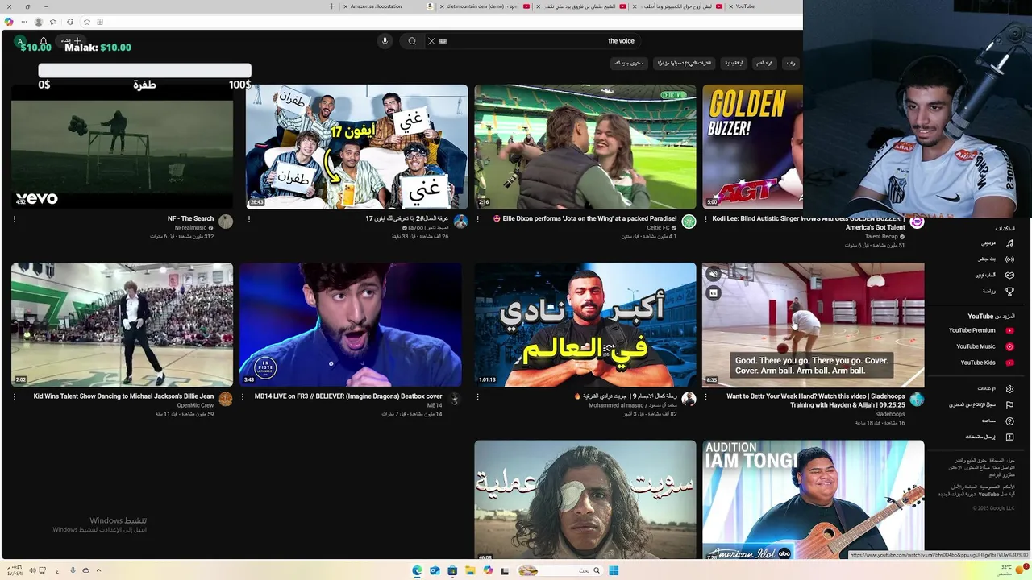Select the 'كرة القدم' filter chip
This screenshot has height=580, width=1032.
(x=764, y=63)
